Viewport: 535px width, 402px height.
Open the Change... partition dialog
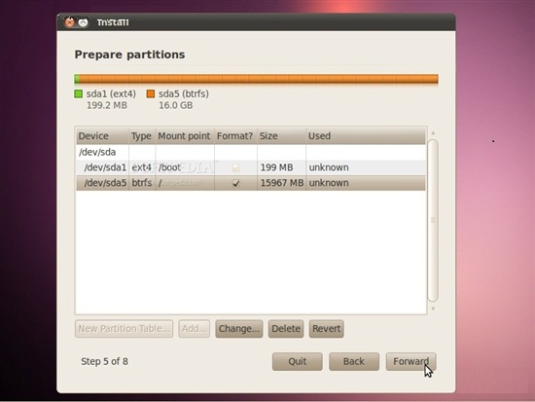click(239, 329)
